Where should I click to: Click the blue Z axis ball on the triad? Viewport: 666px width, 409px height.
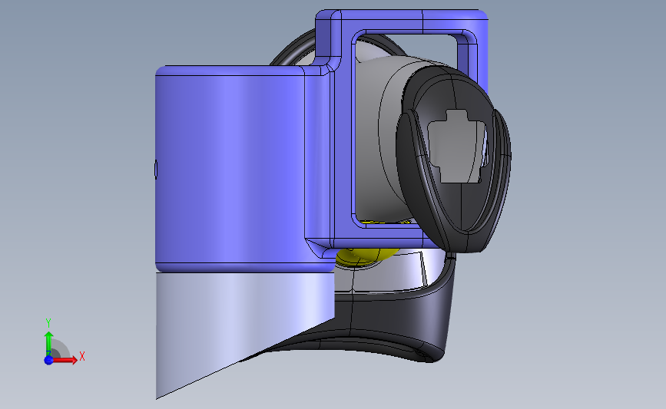pyautogui.click(x=48, y=360)
